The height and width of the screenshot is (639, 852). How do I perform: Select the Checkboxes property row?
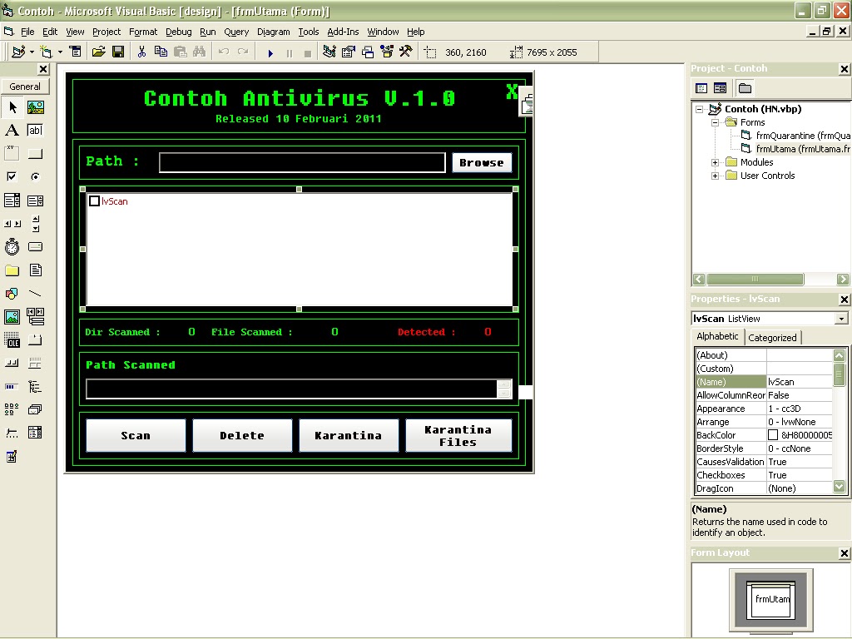tap(764, 475)
